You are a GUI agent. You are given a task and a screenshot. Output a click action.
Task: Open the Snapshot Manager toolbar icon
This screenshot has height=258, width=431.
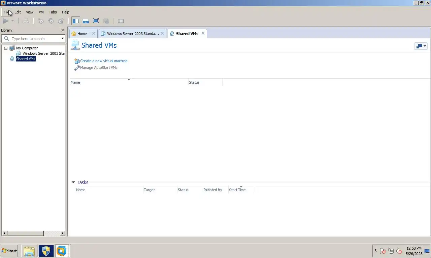[x=61, y=21]
